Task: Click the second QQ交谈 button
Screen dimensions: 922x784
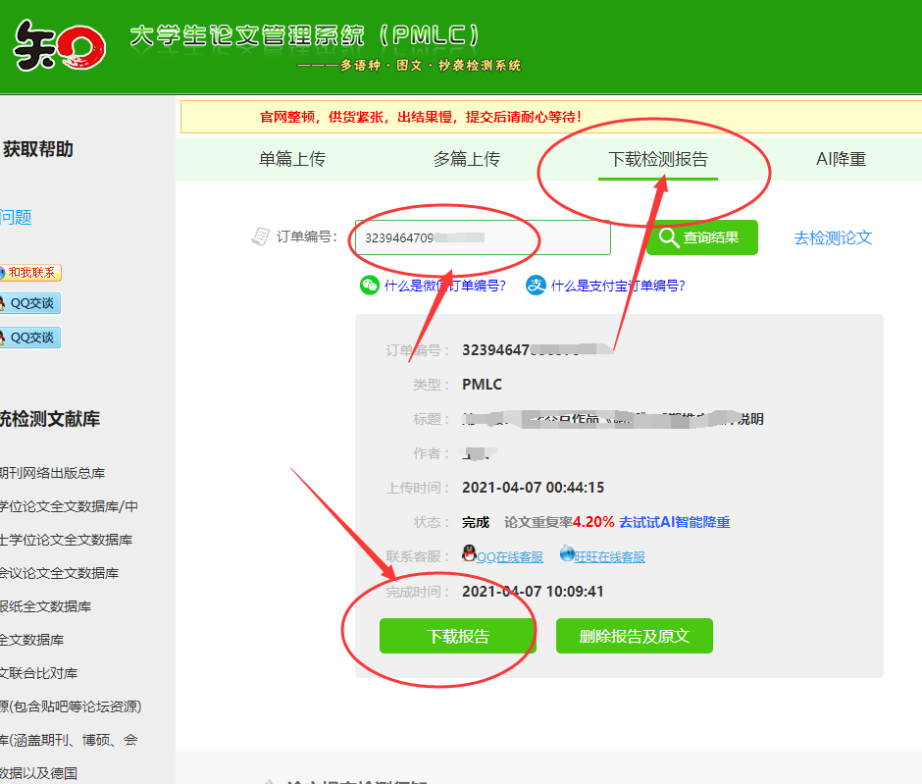Action: tap(30, 338)
